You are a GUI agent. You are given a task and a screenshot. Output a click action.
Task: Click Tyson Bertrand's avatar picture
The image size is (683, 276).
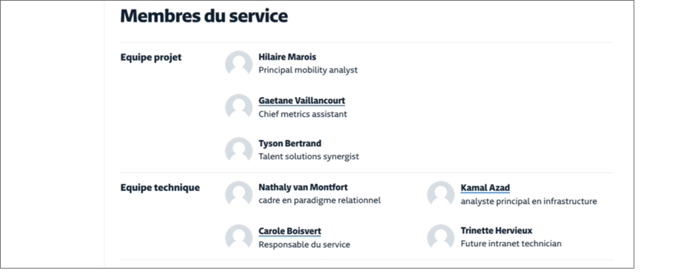tap(239, 150)
